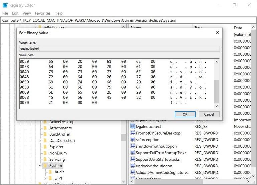Click the System folder icon
Image resolution: width=257 pixels, height=185 pixels.
(x=45, y=166)
